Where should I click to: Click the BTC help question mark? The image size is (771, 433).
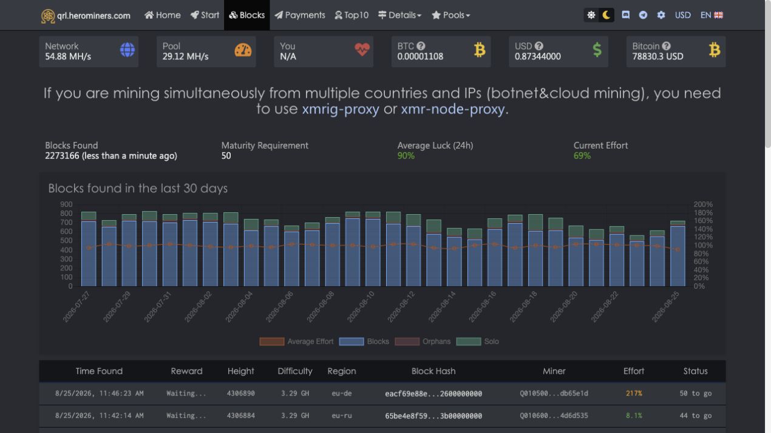click(x=421, y=46)
